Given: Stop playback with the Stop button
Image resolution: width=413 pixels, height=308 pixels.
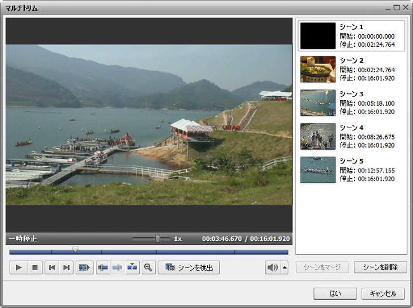Looking at the screenshot, I should pos(34,267).
